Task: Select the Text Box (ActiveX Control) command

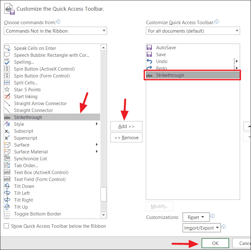Action: coord(41,172)
